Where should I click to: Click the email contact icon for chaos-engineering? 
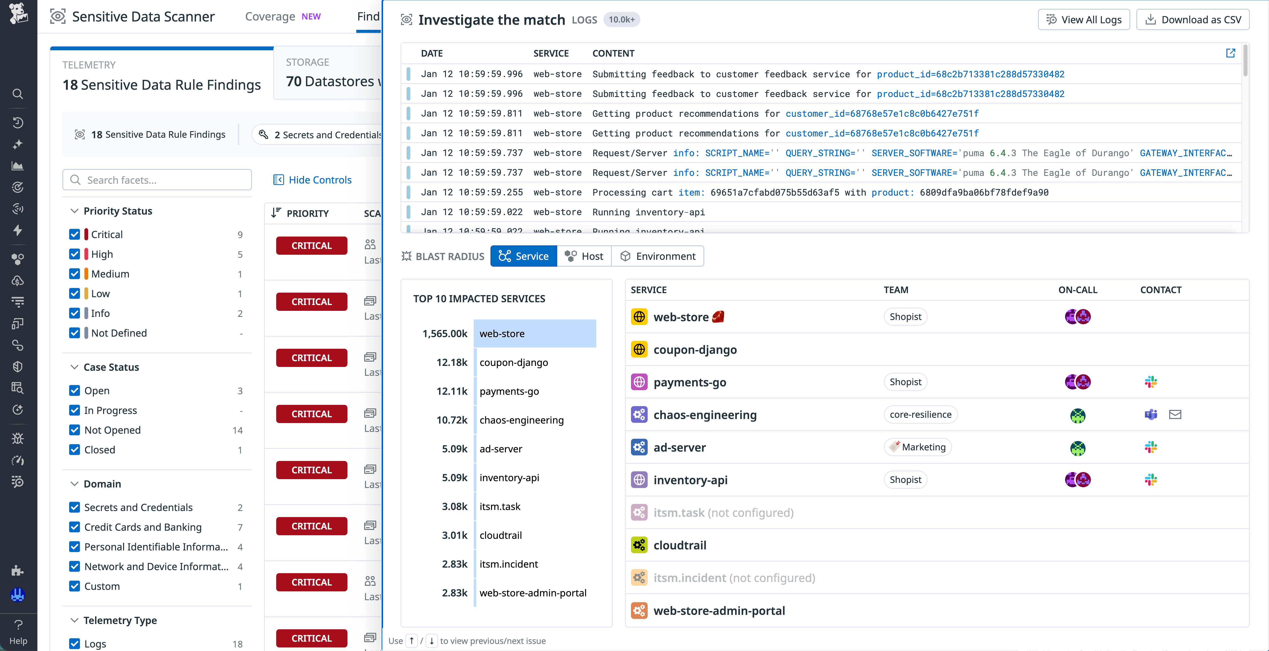[1175, 414]
